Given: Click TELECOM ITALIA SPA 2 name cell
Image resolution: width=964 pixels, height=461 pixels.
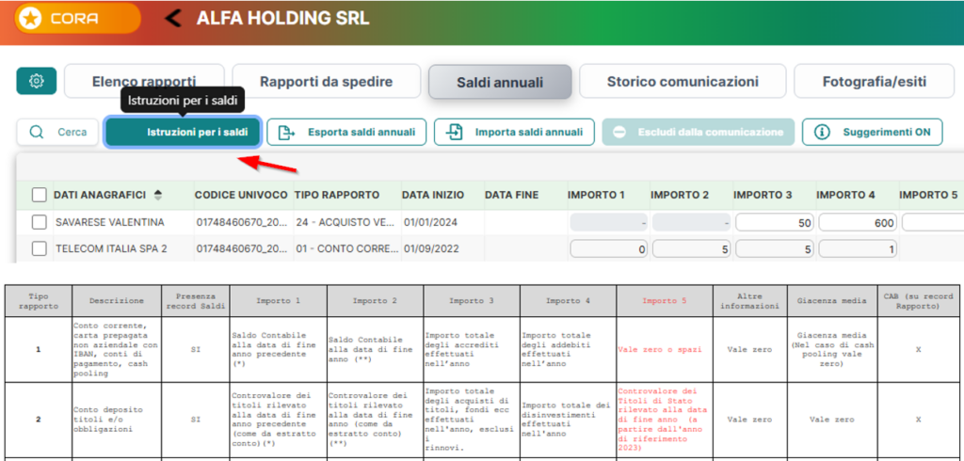Looking at the screenshot, I should (111, 249).
